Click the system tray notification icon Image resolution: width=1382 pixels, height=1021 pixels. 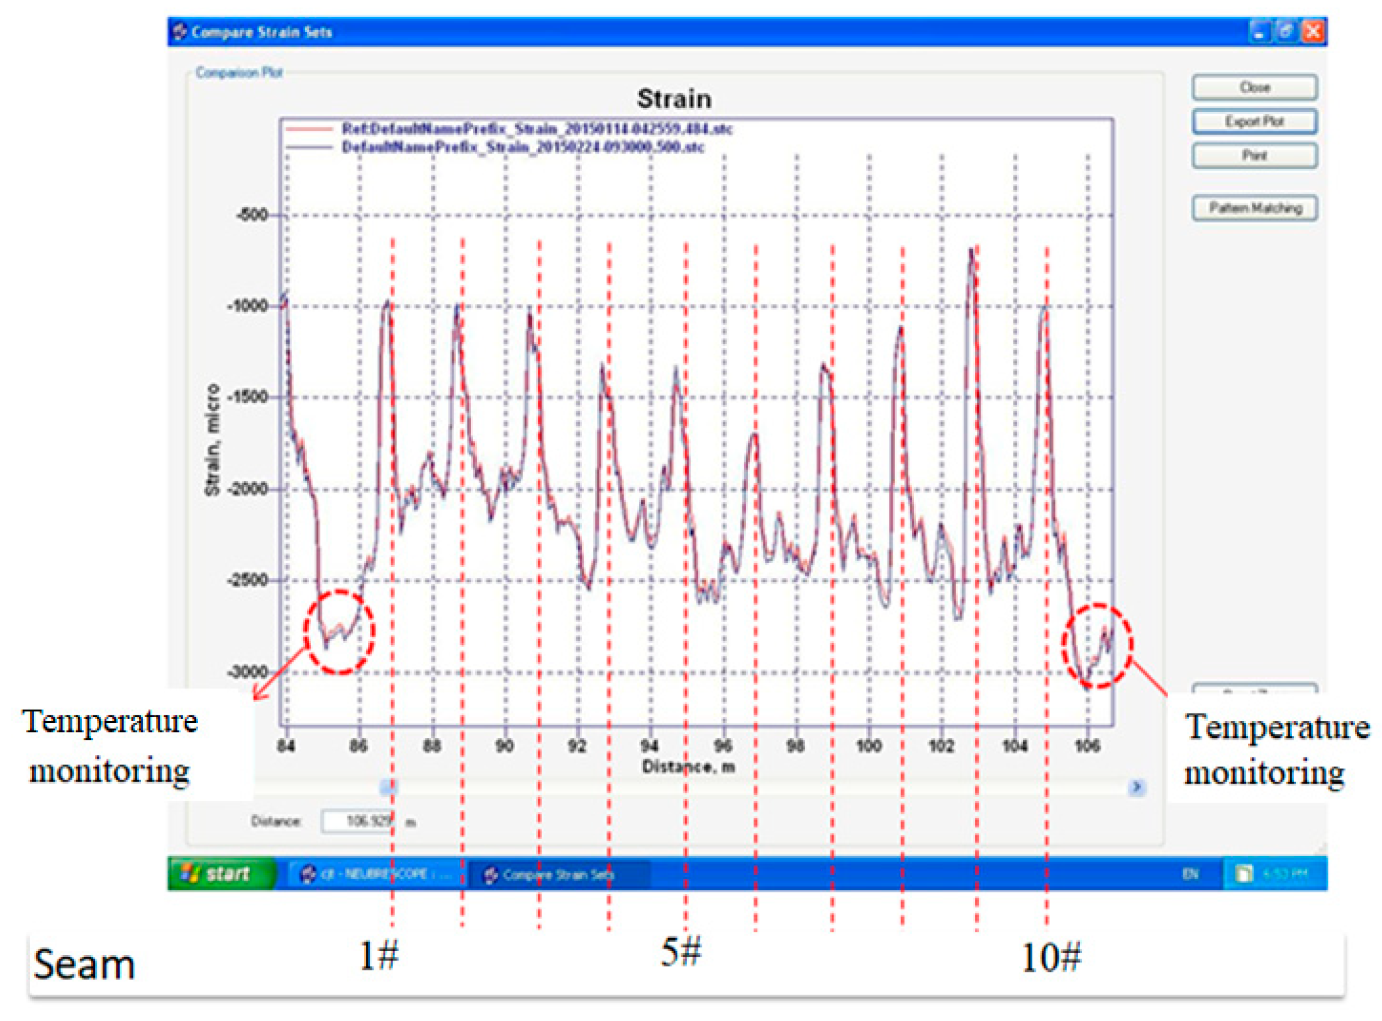(x=1243, y=873)
